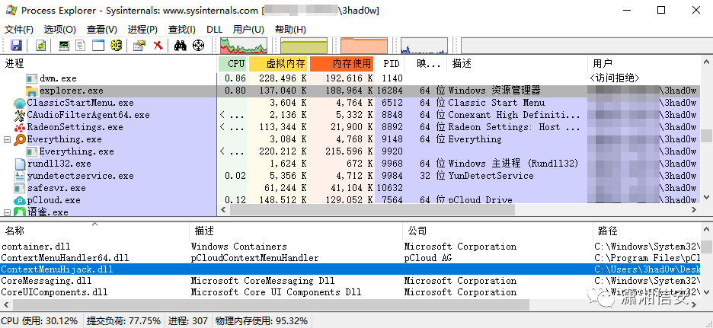Select the ContextMenuHandler64.dll row
The image size is (713, 328).
pyautogui.click(x=350, y=258)
